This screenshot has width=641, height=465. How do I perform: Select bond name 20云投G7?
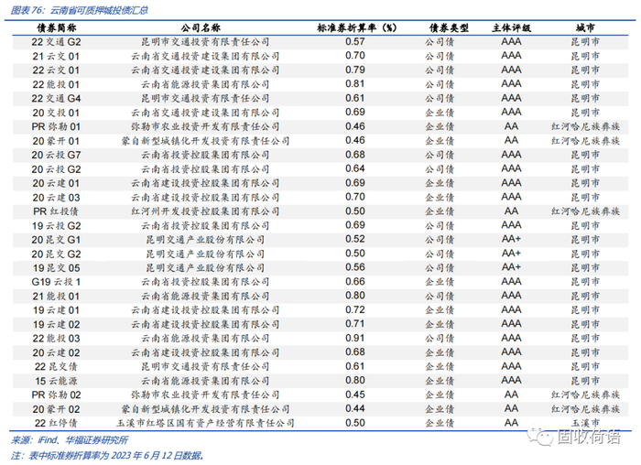point(57,156)
